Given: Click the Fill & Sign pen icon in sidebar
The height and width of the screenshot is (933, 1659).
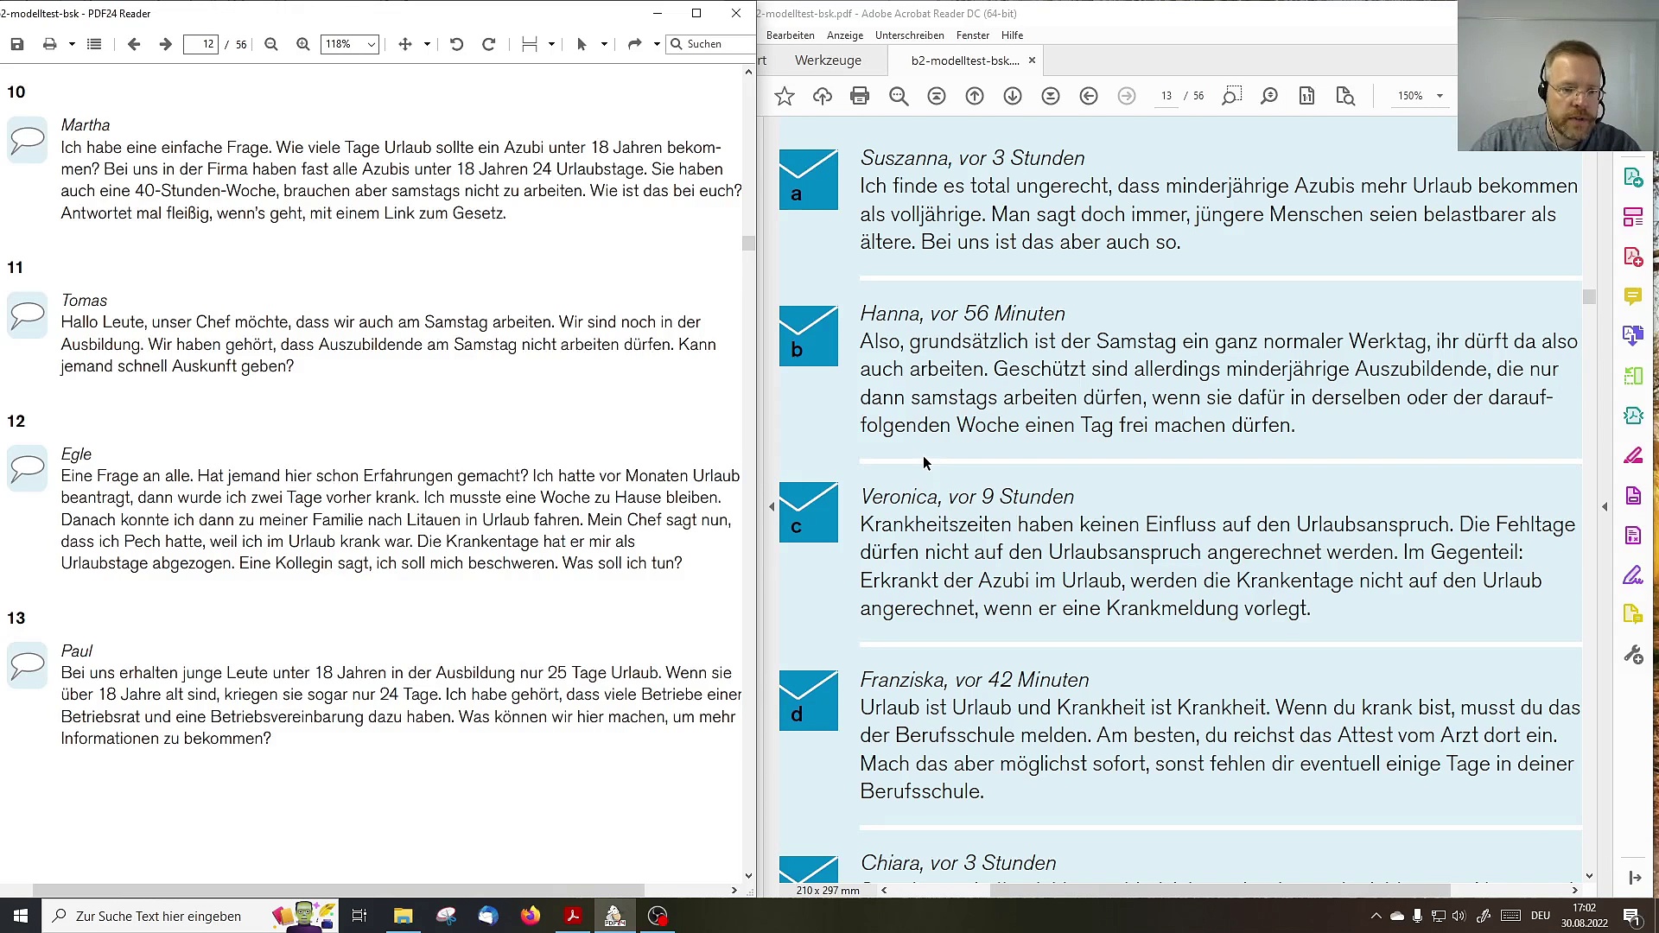Looking at the screenshot, I should [x=1633, y=574].
